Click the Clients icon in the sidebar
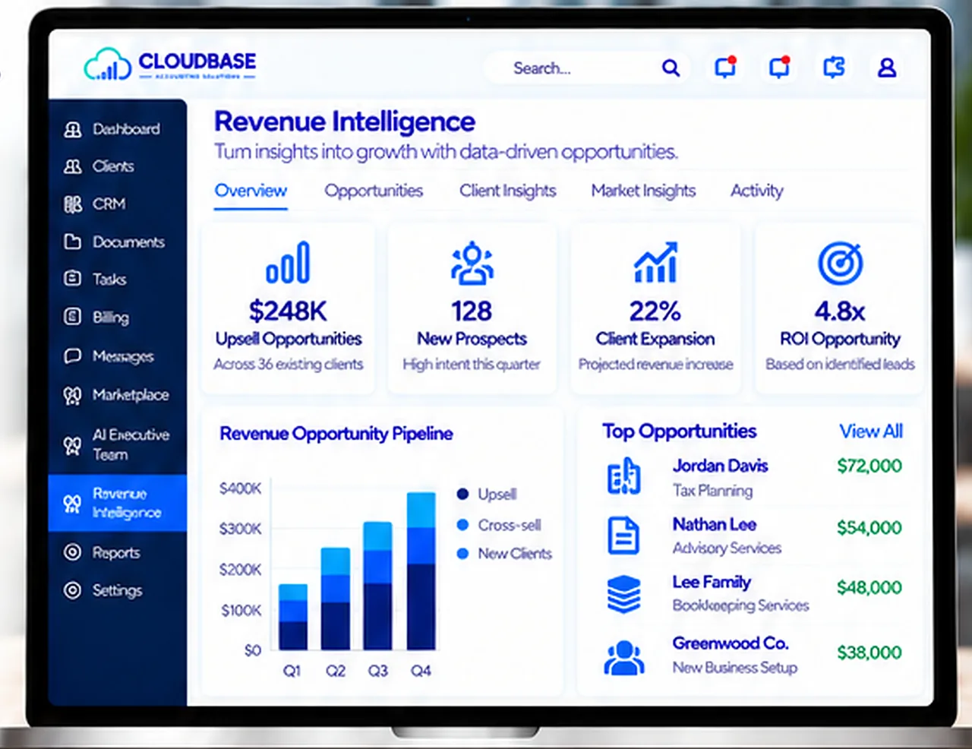Viewport: 972px width, 749px height. tap(73, 166)
